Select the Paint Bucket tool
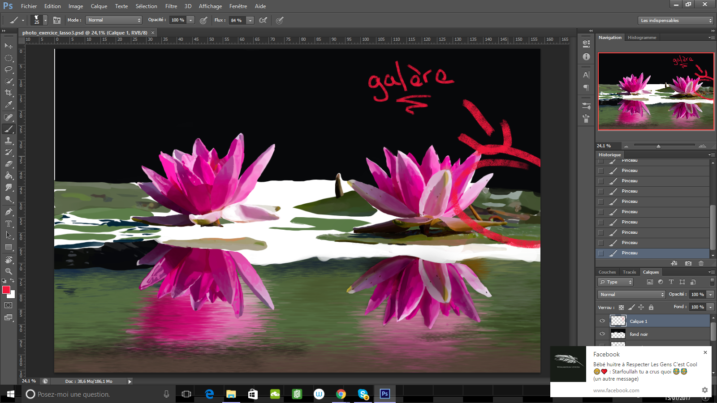Viewport: 717px width, 403px height. 9,176
